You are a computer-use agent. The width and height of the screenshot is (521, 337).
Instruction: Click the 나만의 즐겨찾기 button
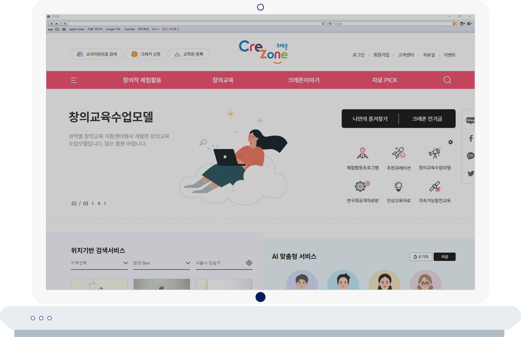[x=370, y=119]
